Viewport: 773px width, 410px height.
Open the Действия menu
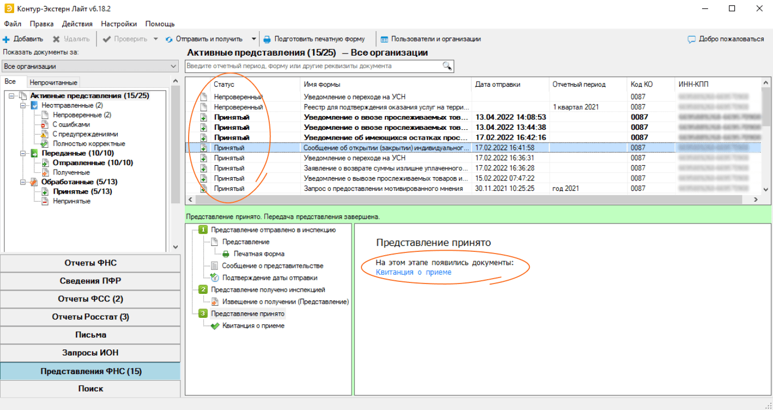pyautogui.click(x=77, y=24)
